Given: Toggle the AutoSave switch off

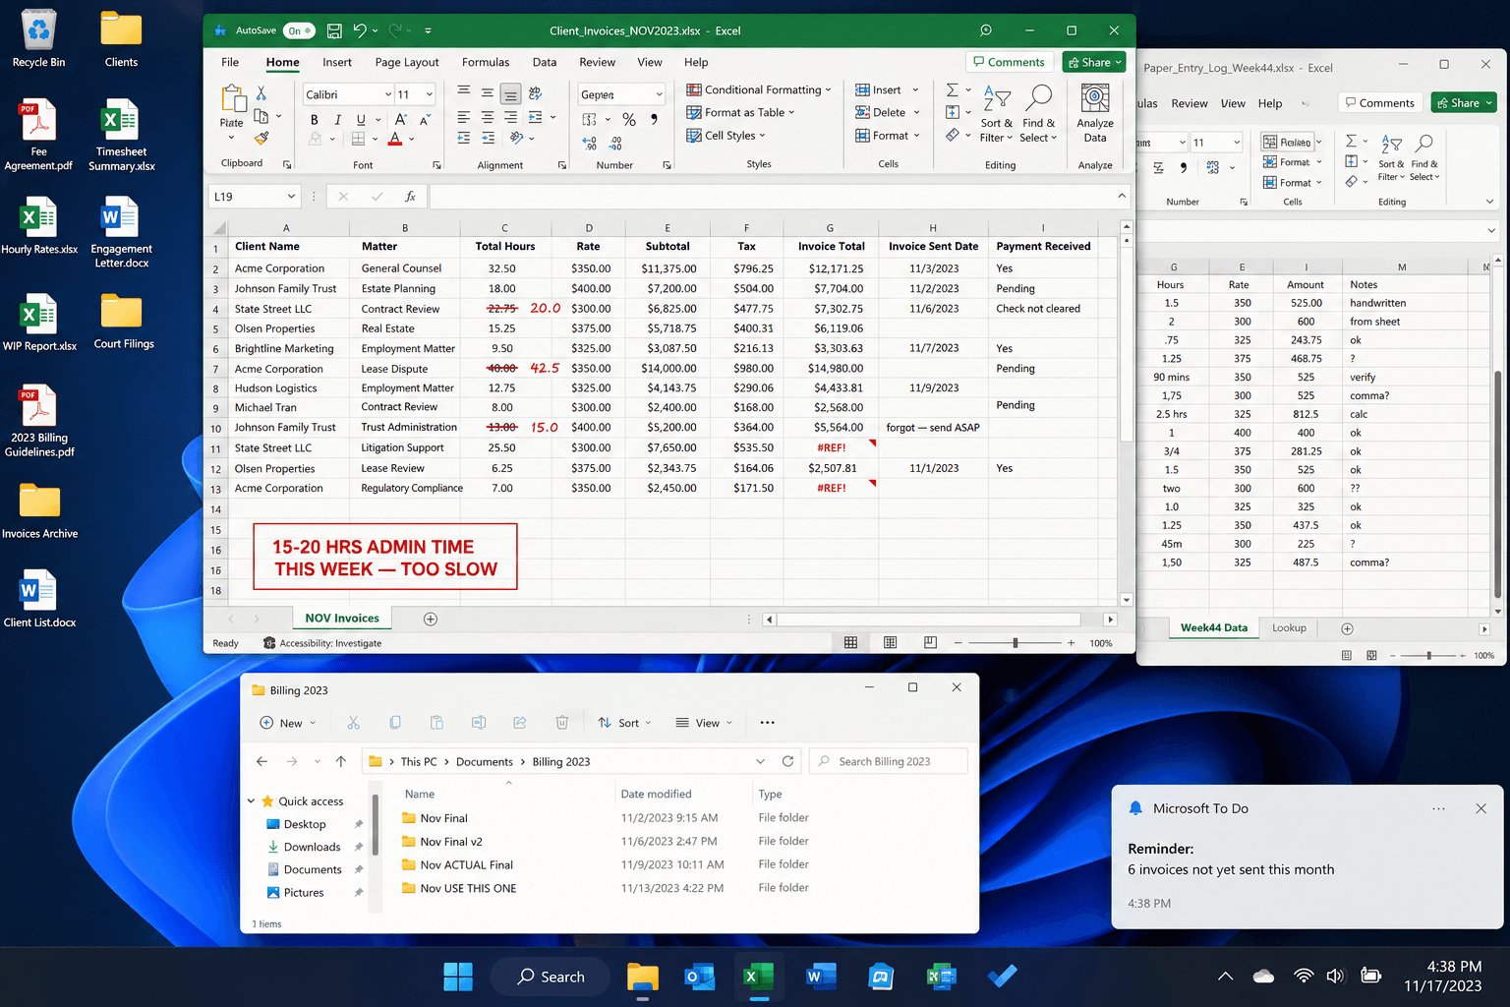Looking at the screenshot, I should [299, 30].
